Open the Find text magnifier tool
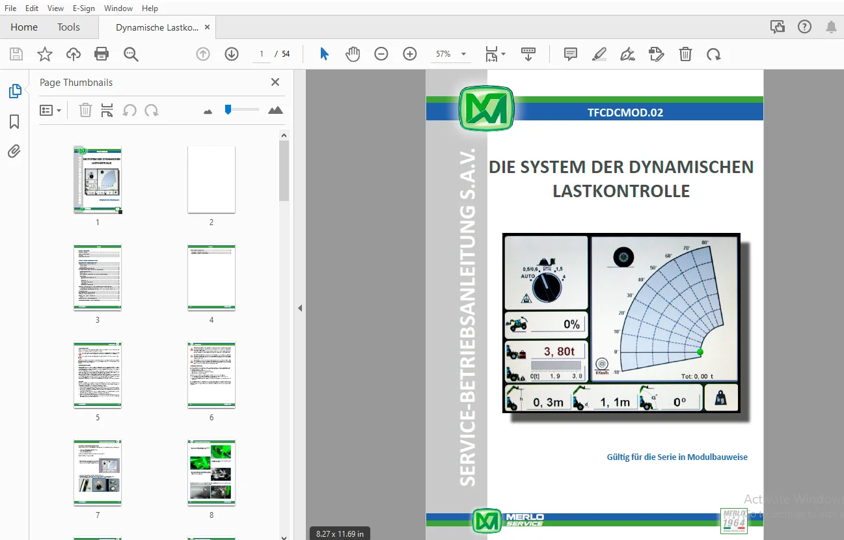Screen dimensions: 844x540 [131, 54]
